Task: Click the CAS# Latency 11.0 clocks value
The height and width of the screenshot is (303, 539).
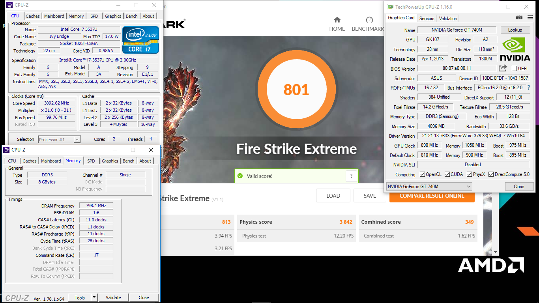Action: pyautogui.click(x=96, y=220)
